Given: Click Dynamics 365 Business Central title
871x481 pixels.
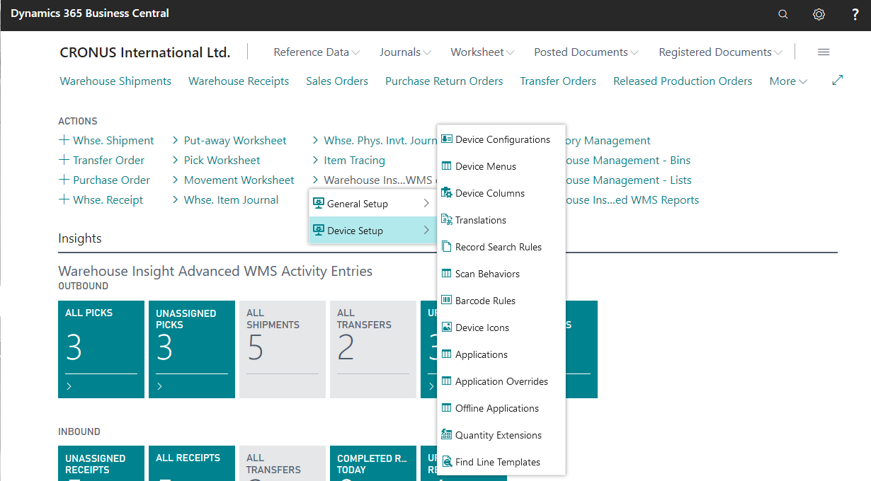Looking at the screenshot, I should pyautogui.click(x=90, y=13).
